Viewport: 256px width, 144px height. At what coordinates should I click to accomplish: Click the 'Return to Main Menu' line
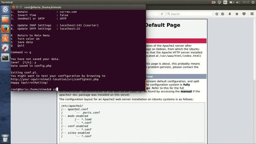[30, 36]
